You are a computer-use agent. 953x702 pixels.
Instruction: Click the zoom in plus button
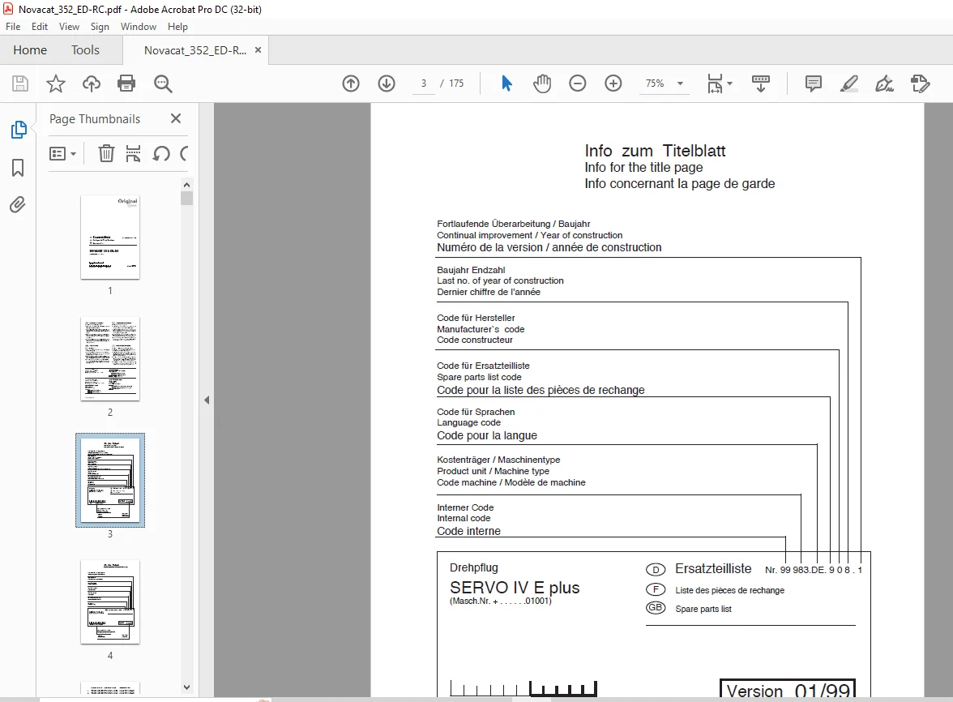pos(613,83)
